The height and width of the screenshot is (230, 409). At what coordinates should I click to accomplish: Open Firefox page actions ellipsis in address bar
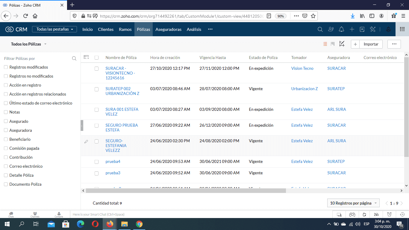296,16
